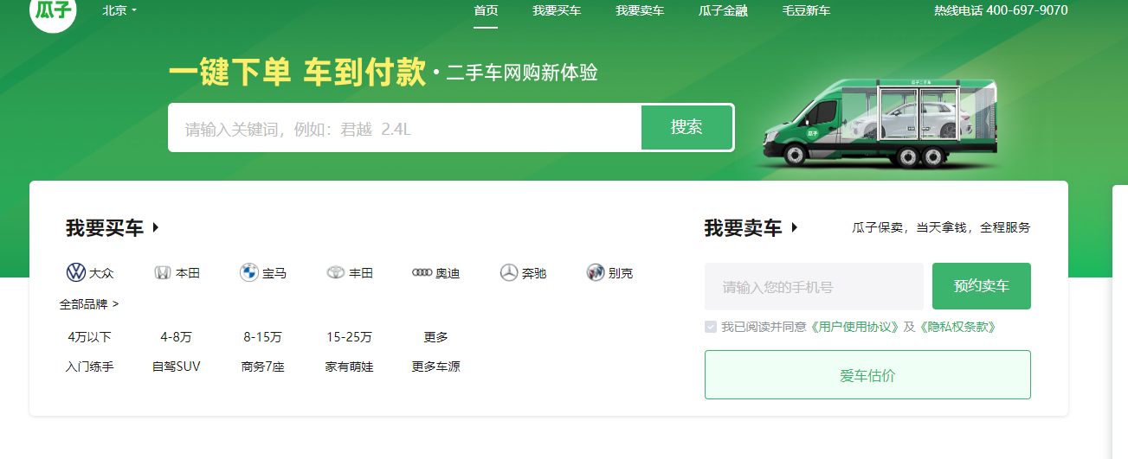Pick the 自驾SUV category
This screenshot has height=459, width=1128.
coord(176,367)
